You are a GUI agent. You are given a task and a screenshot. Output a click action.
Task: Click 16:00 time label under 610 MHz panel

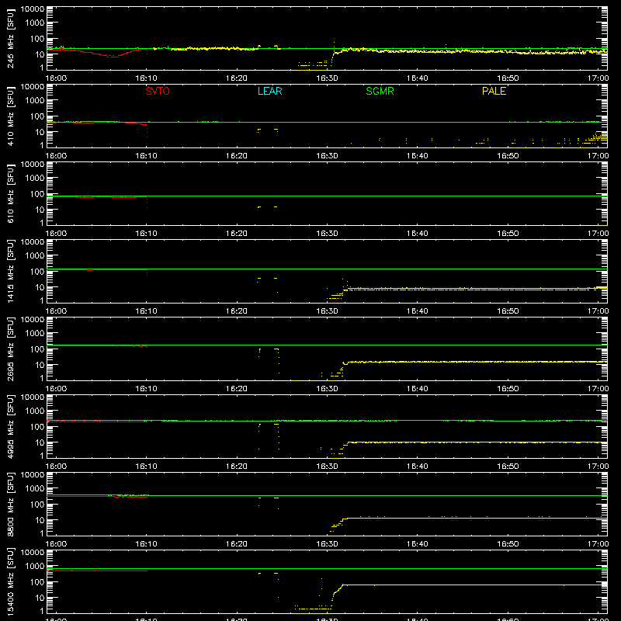[x=56, y=234]
